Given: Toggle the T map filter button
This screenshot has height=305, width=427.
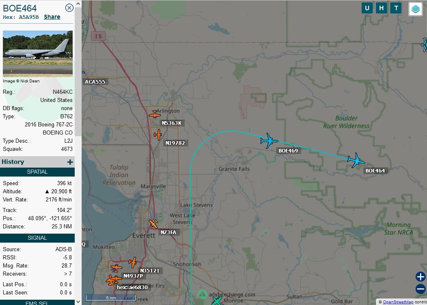Looking at the screenshot, I should tap(396, 8).
